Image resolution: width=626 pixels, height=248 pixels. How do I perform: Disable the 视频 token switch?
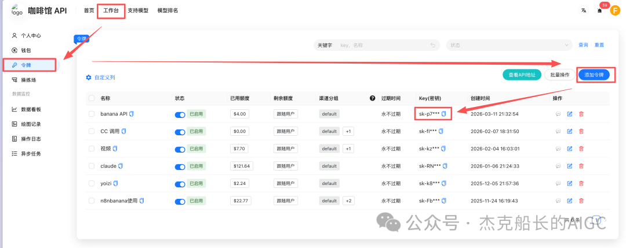[180, 149]
